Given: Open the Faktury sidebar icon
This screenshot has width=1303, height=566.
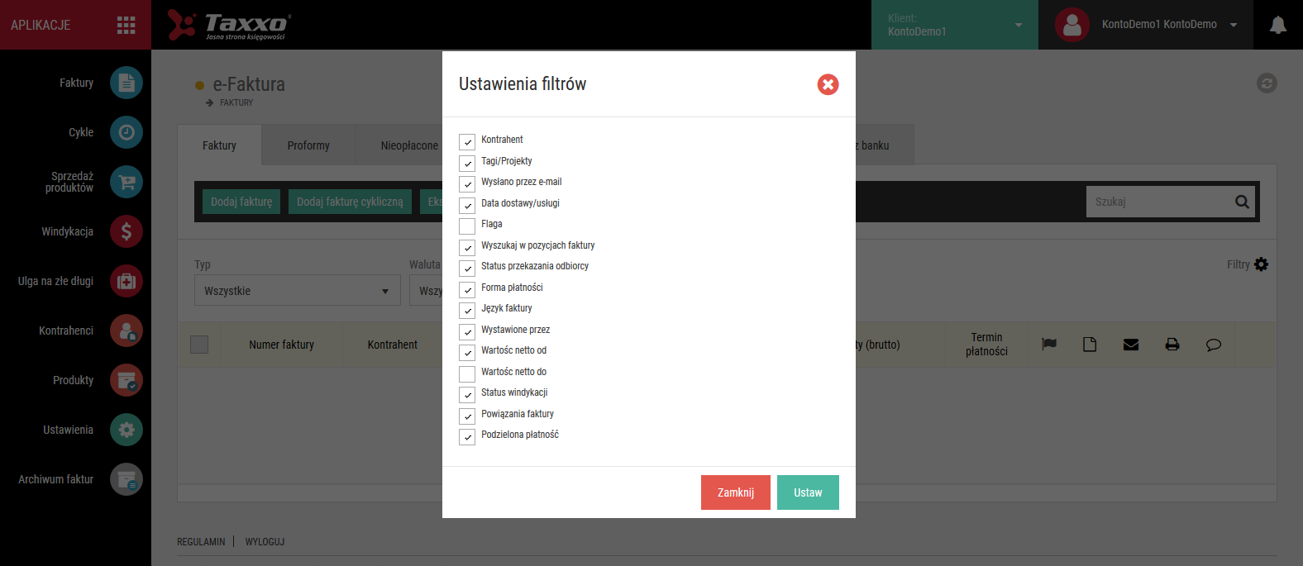Looking at the screenshot, I should pos(126,83).
